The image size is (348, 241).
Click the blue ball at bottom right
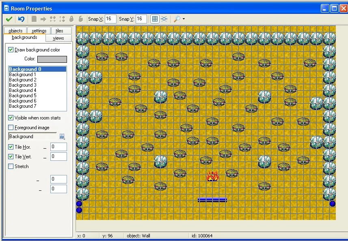point(332,204)
